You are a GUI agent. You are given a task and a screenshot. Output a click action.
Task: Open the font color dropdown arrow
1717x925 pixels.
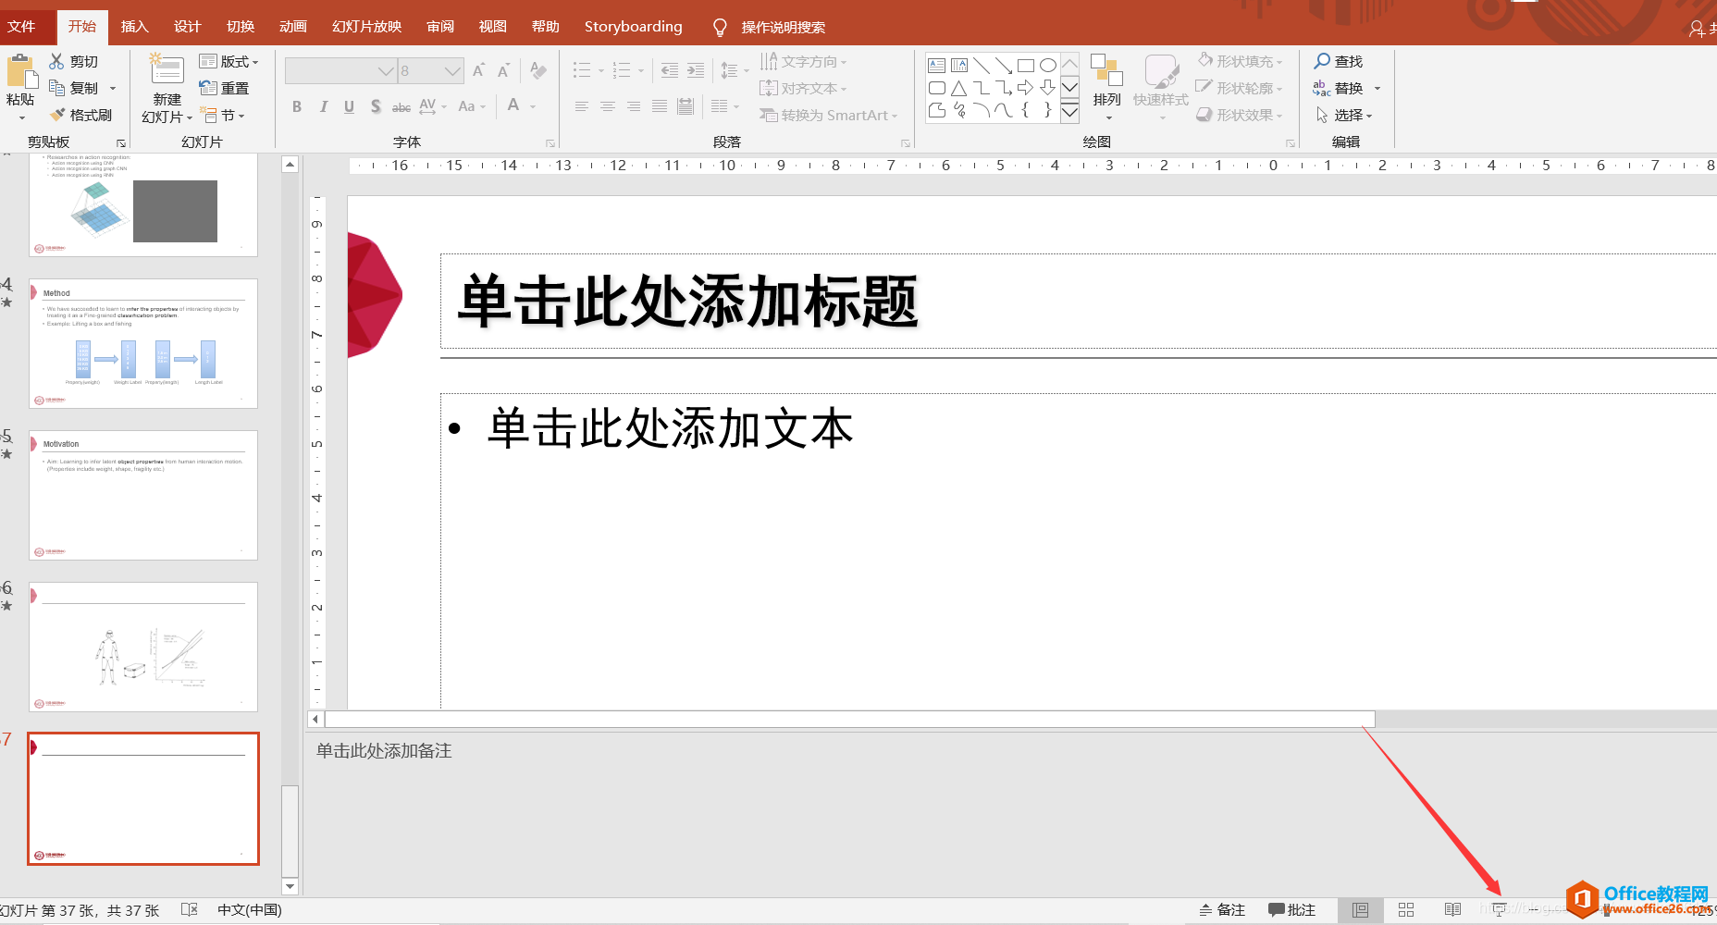(x=533, y=106)
